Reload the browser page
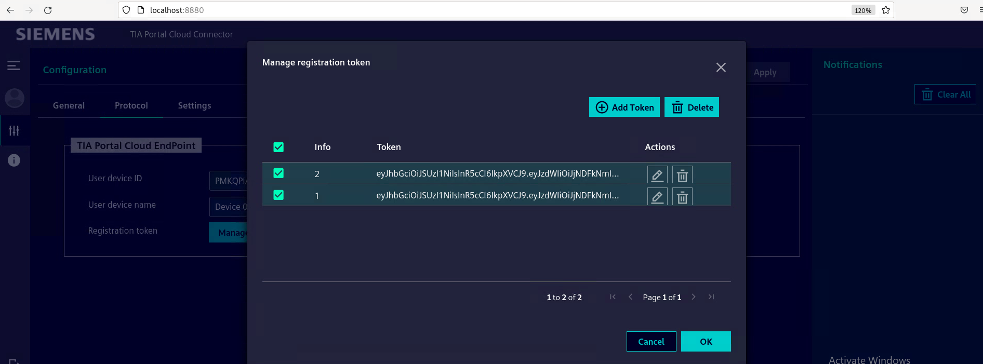The image size is (983, 364). pos(48,10)
